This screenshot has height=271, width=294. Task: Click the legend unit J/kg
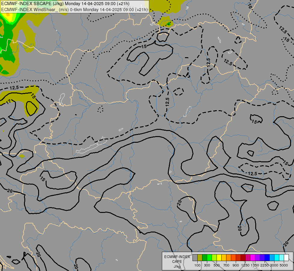(177, 266)
